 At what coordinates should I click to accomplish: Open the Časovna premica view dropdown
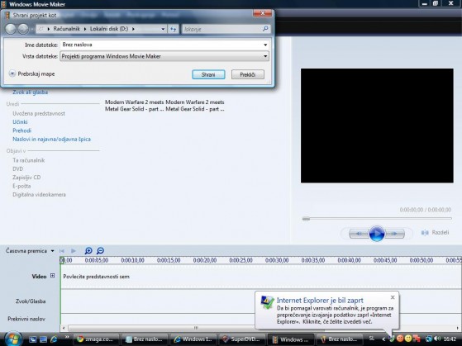52,251
